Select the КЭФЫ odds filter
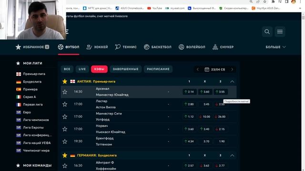This screenshot has height=171, width=305. point(99,69)
